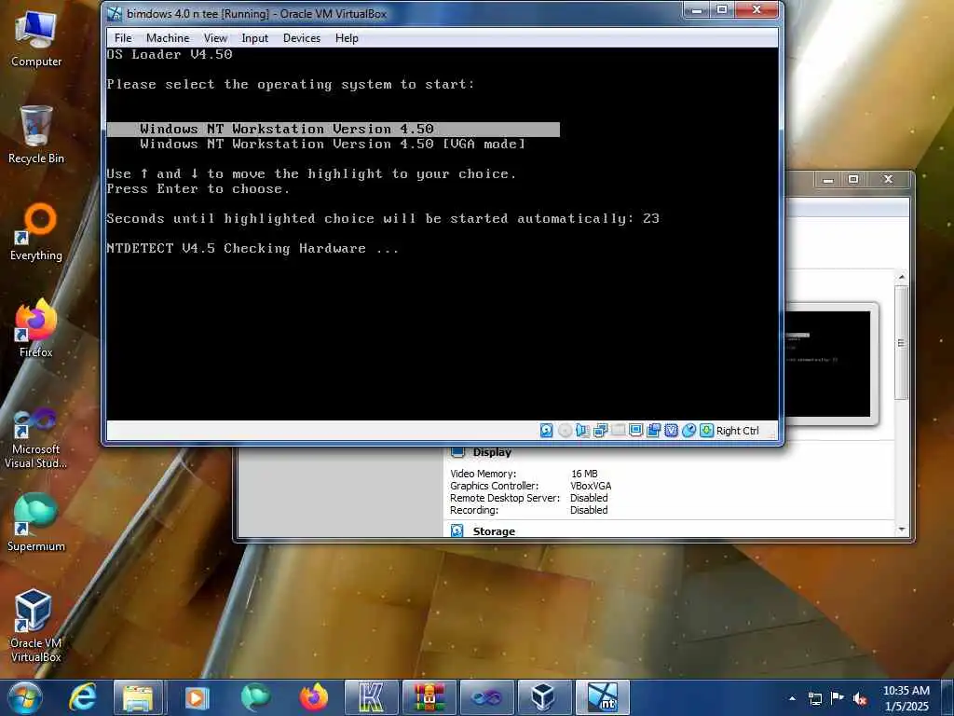Click the Manager details scrollbar up arrow
954x716 pixels.
[x=902, y=276]
